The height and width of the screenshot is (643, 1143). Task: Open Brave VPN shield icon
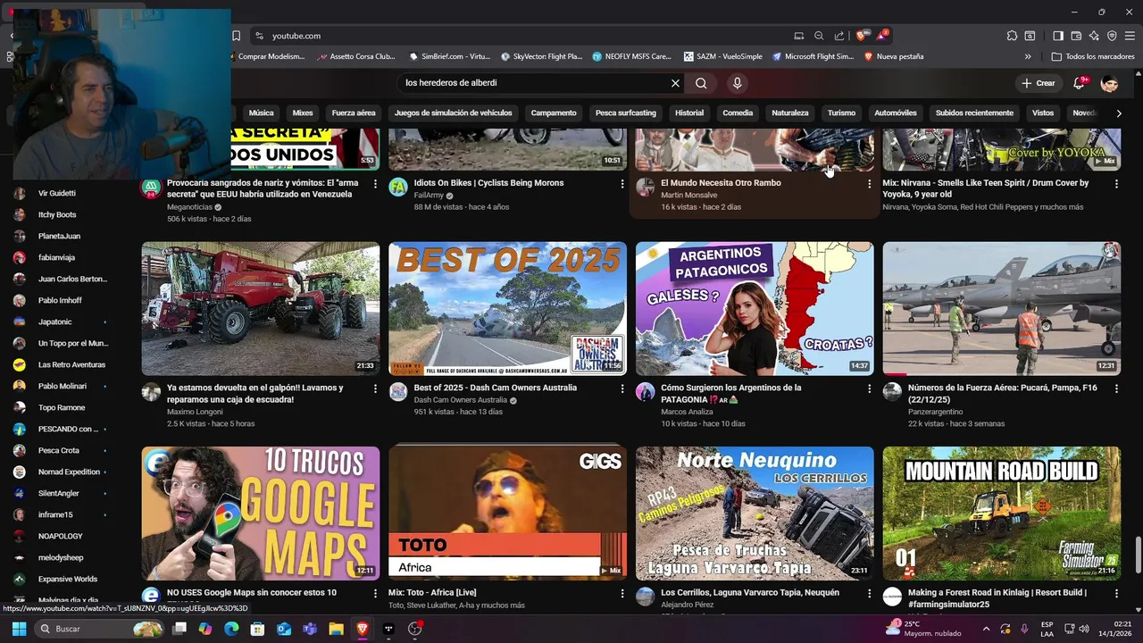coord(1112,36)
